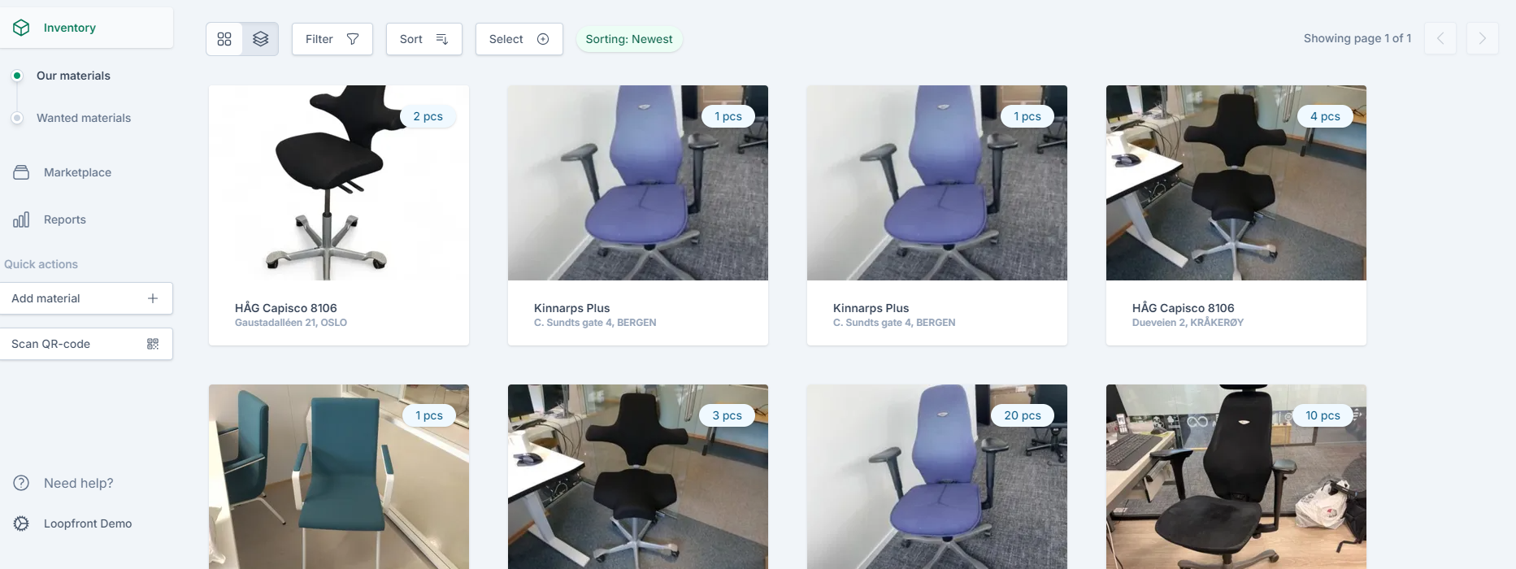
Task: Toggle Select mode button
Action: click(519, 39)
